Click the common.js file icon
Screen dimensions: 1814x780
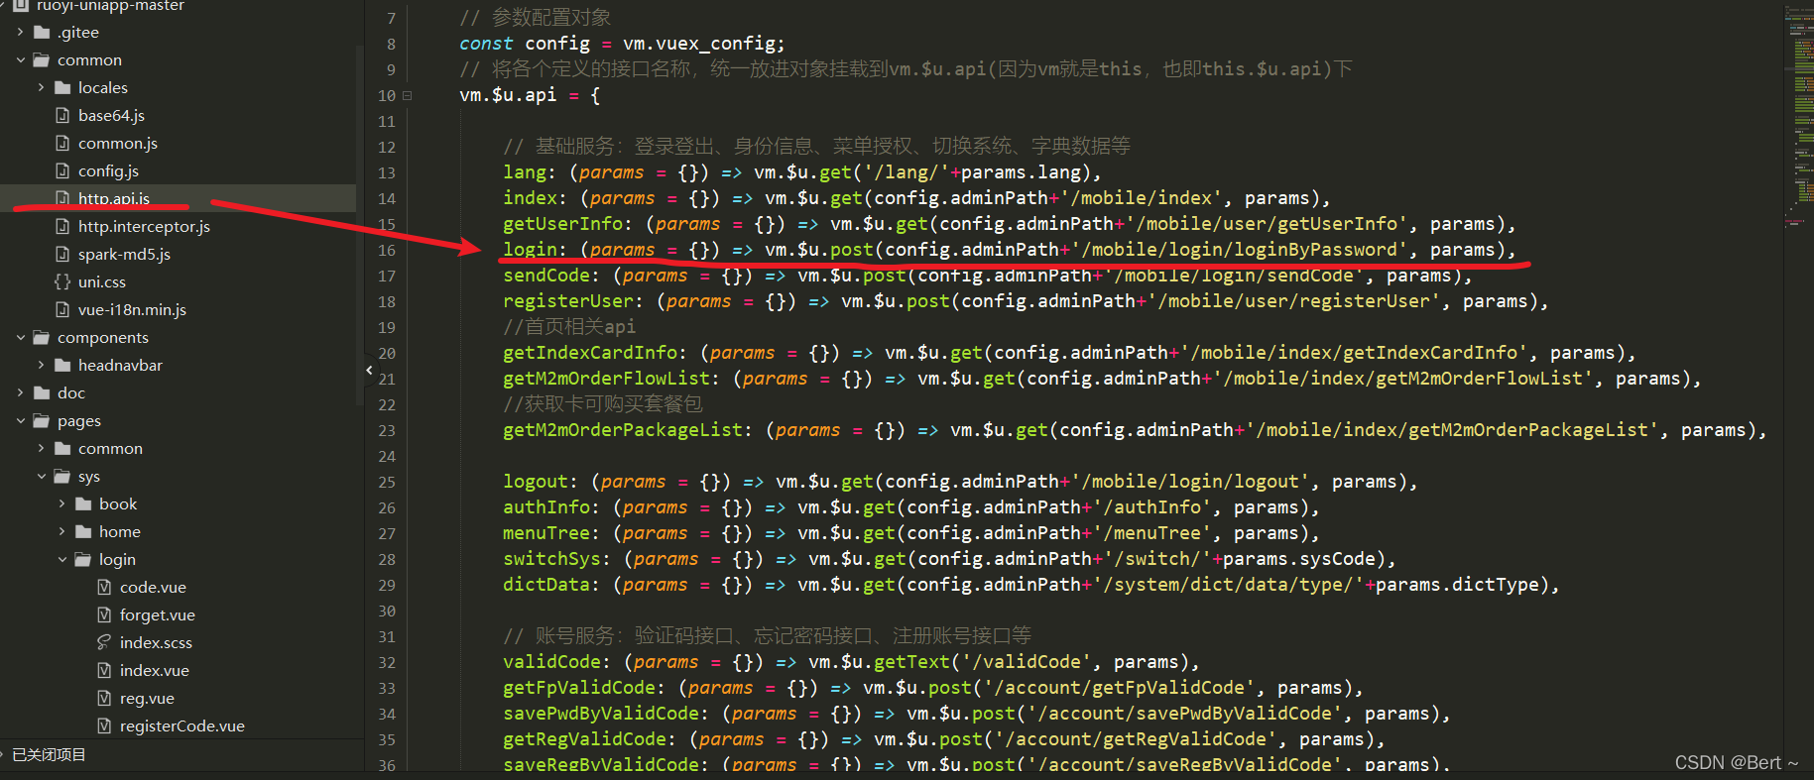click(x=62, y=144)
